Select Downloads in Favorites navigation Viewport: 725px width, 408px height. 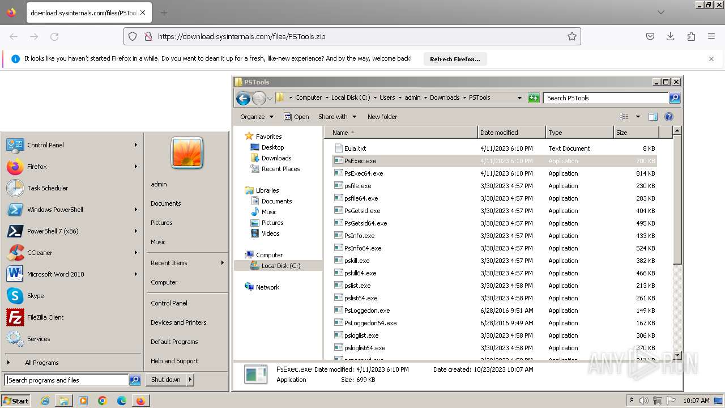tap(276, 158)
